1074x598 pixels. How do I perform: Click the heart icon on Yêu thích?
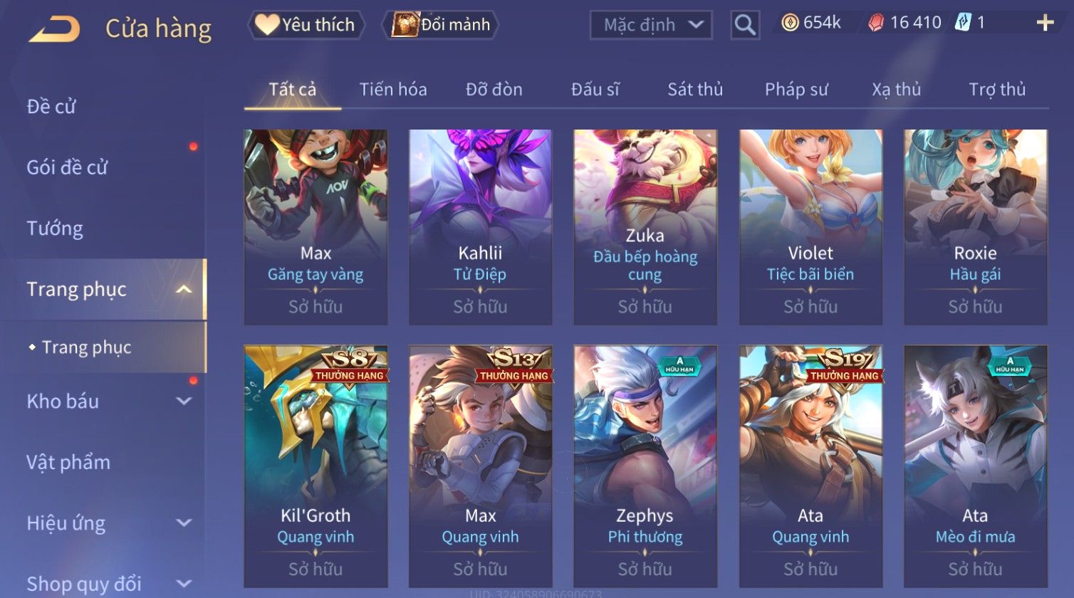click(267, 24)
